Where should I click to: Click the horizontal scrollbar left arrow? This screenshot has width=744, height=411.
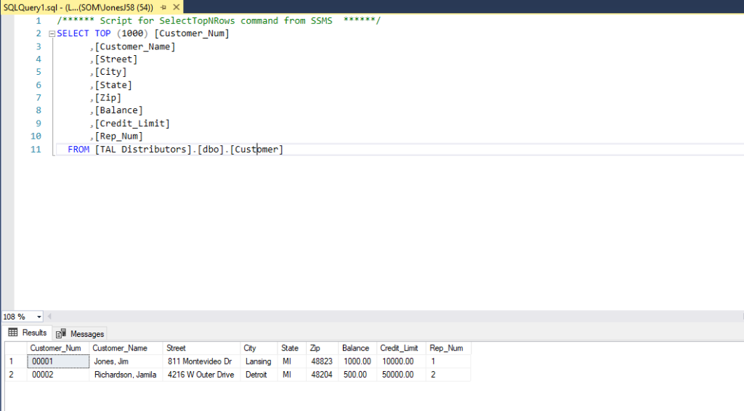tap(49, 316)
